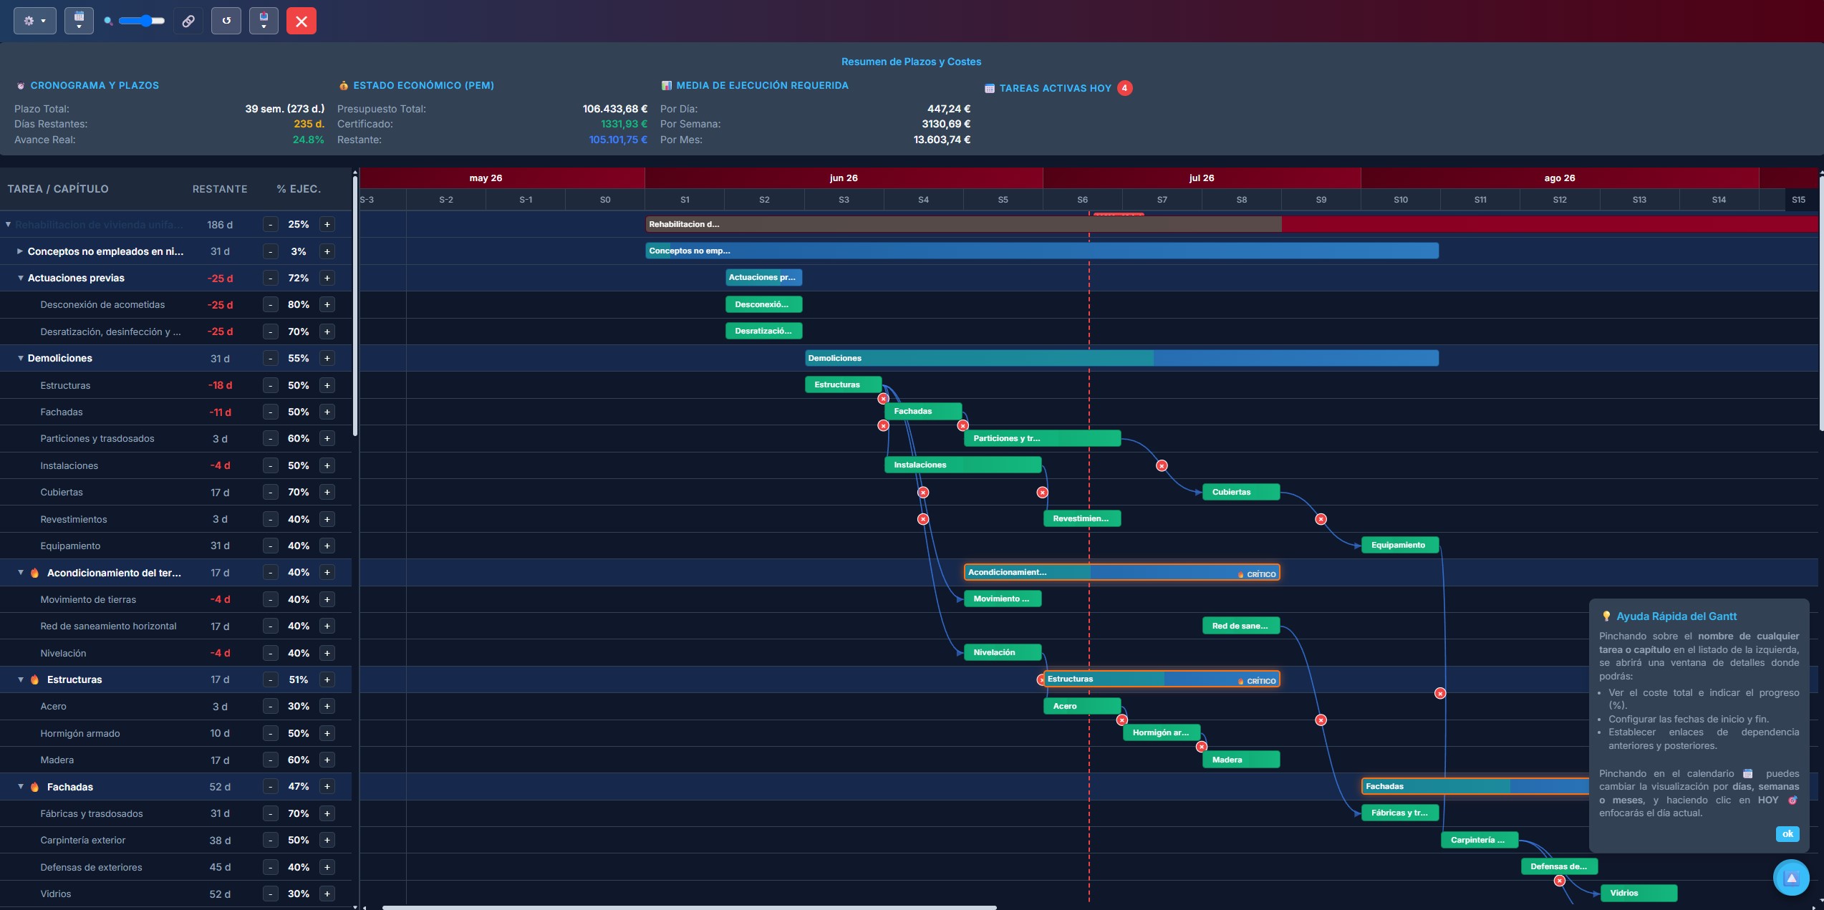Remove link between Particiones and Cubiertas

1162,466
